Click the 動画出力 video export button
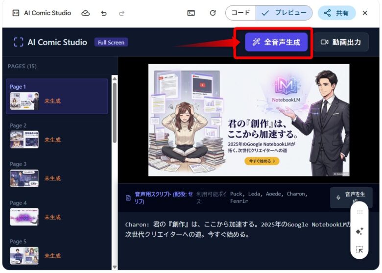The image size is (382, 273). (340, 42)
